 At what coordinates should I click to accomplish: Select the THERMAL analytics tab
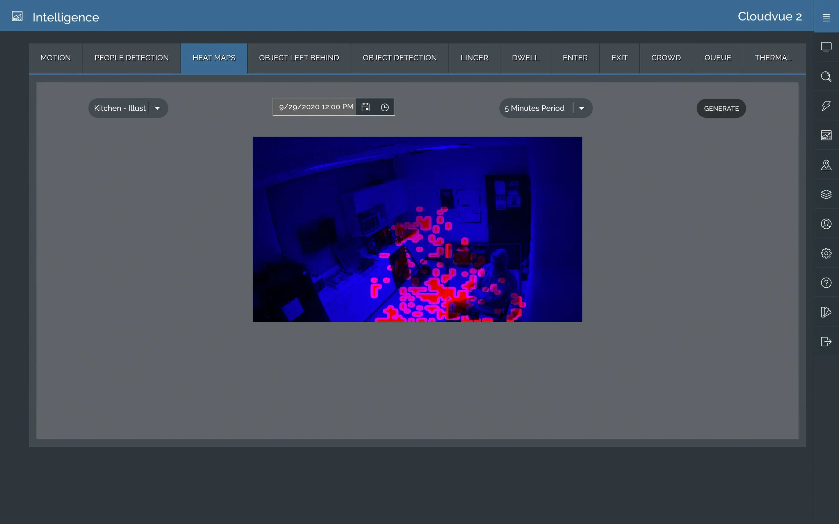point(773,58)
